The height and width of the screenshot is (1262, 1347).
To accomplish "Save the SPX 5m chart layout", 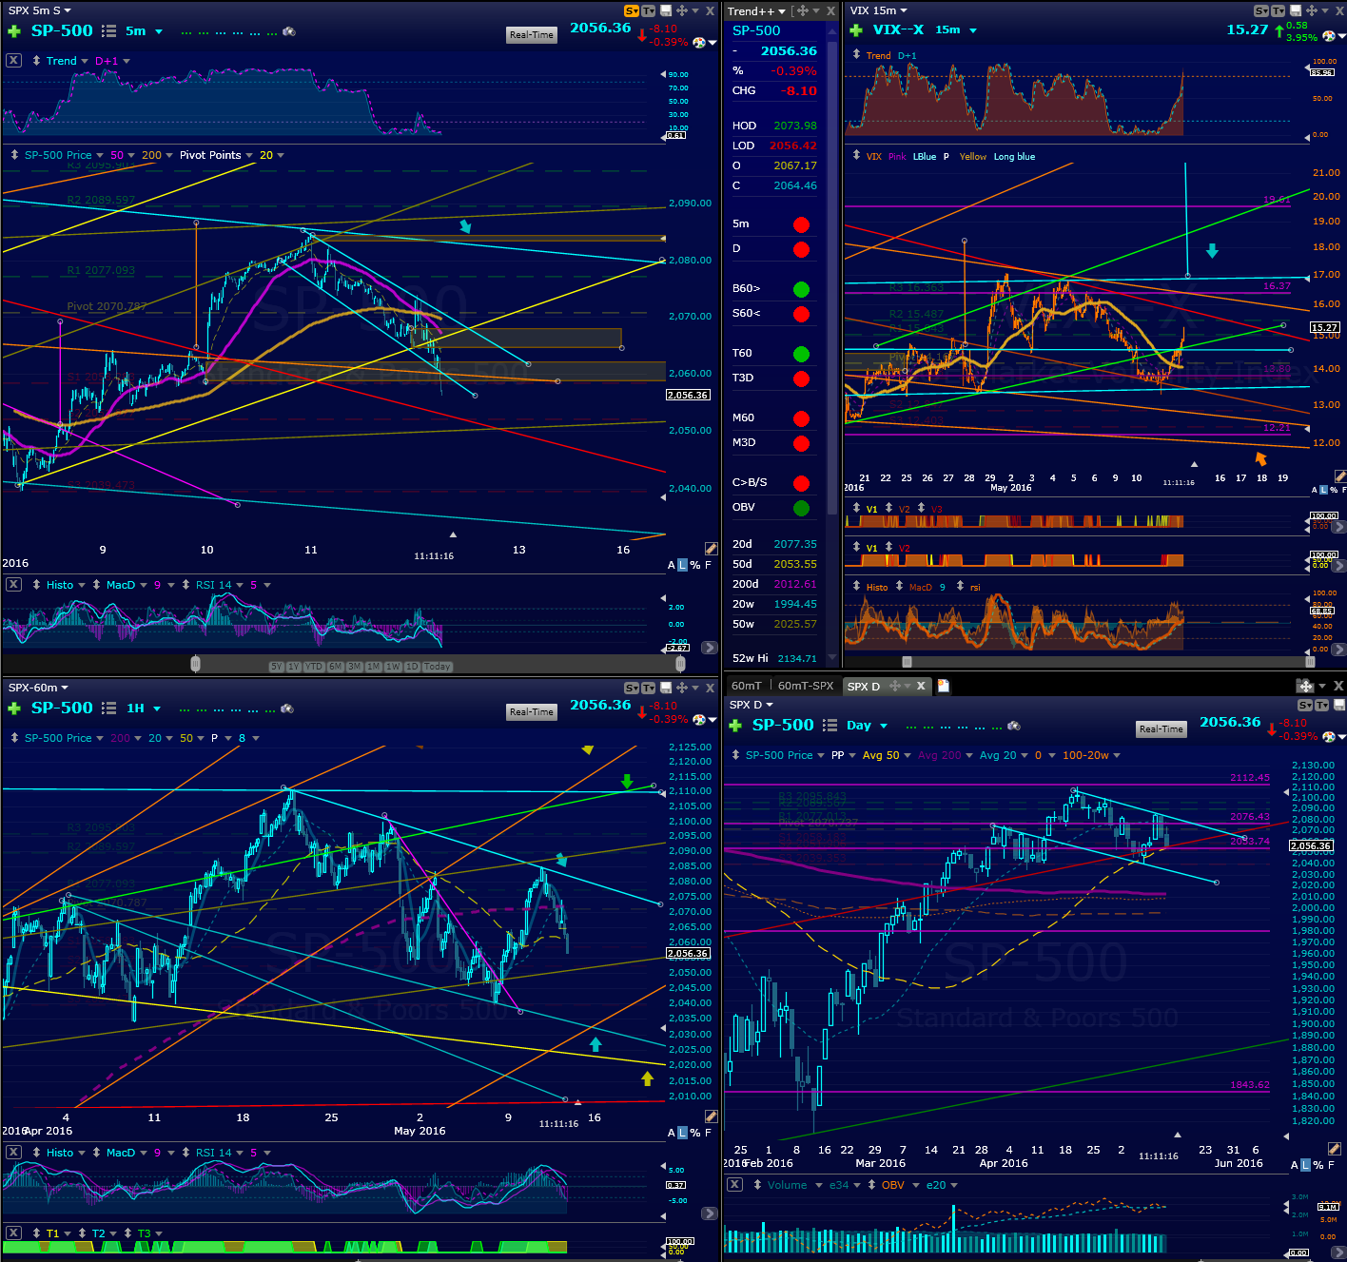I will point(666,10).
